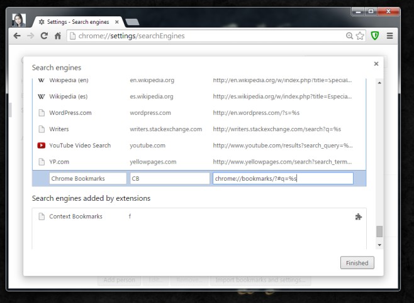
Task: Edit the chrome://bookmarks URL field
Action: point(283,179)
